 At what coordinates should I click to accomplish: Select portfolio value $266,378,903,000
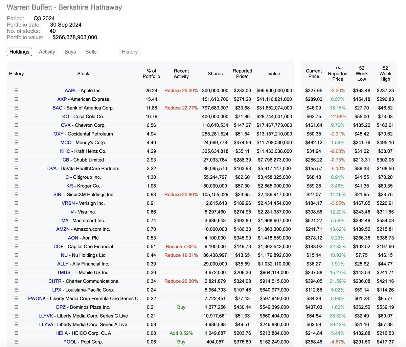75,38
